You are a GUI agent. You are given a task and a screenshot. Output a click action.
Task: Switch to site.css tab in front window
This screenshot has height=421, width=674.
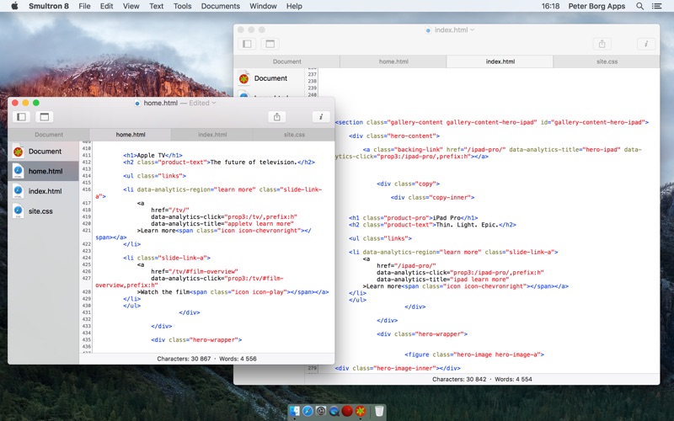294,135
